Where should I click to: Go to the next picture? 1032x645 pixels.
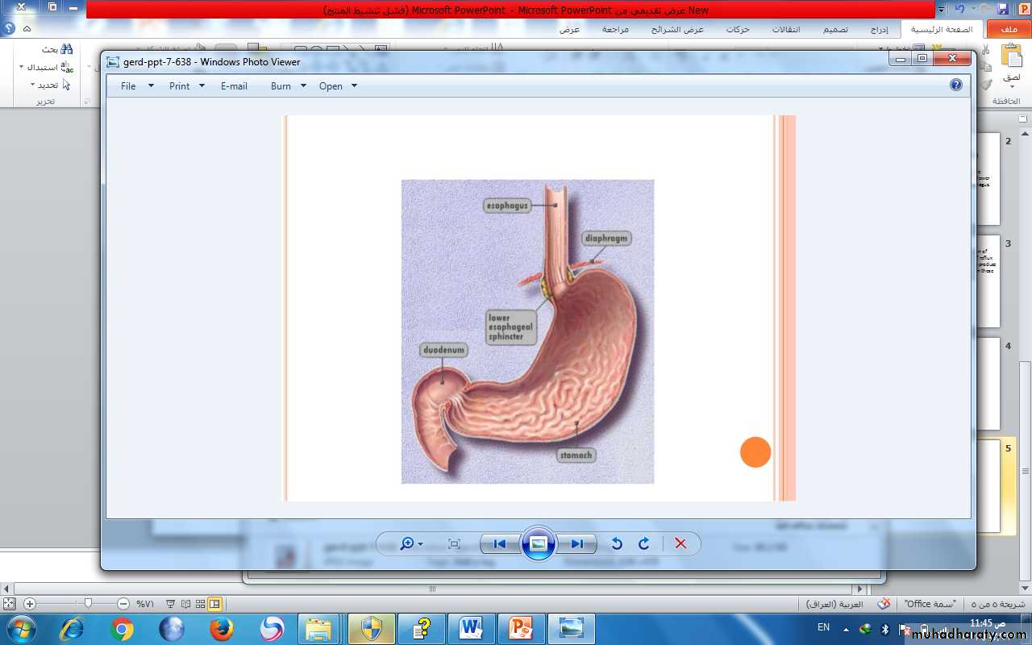pyautogui.click(x=576, y=544)
